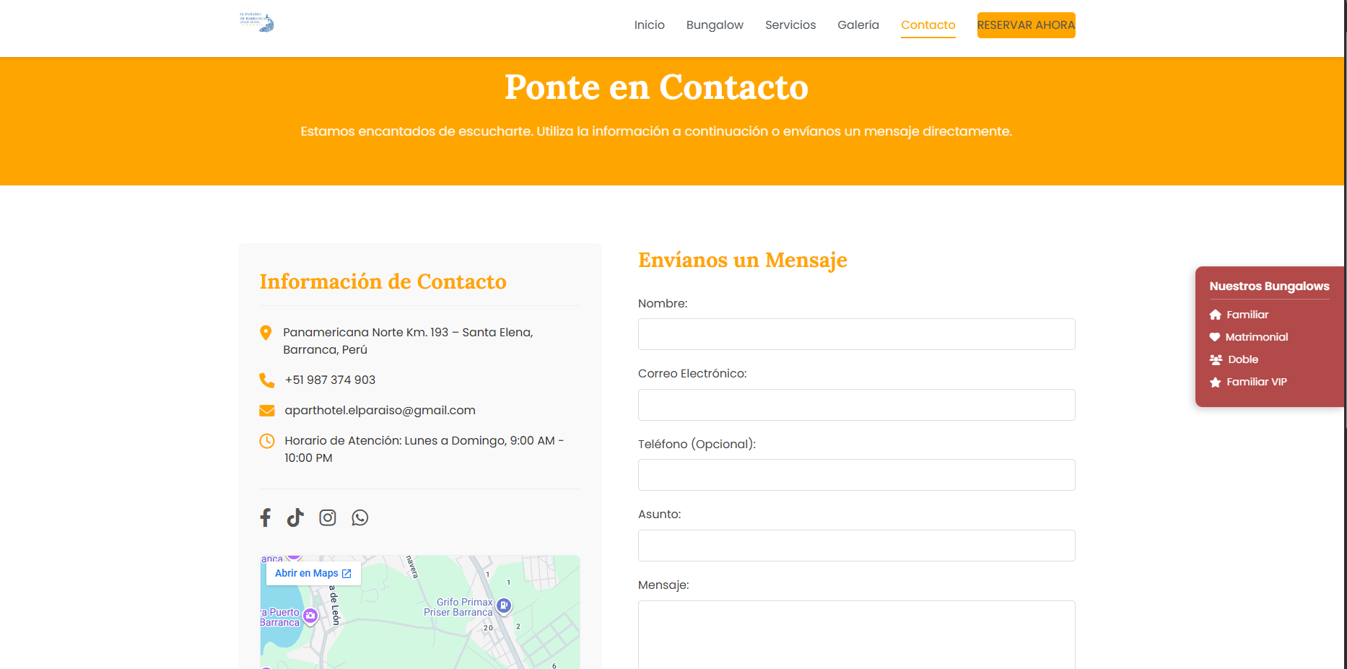Click the RESERVAR AHORA button
Screen dimensions: 1347x669
1026,25
